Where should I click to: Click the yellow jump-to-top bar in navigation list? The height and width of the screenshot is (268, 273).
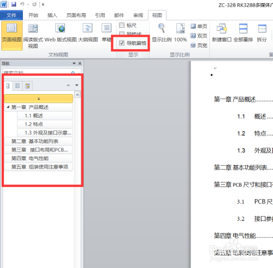click(39, 98)
